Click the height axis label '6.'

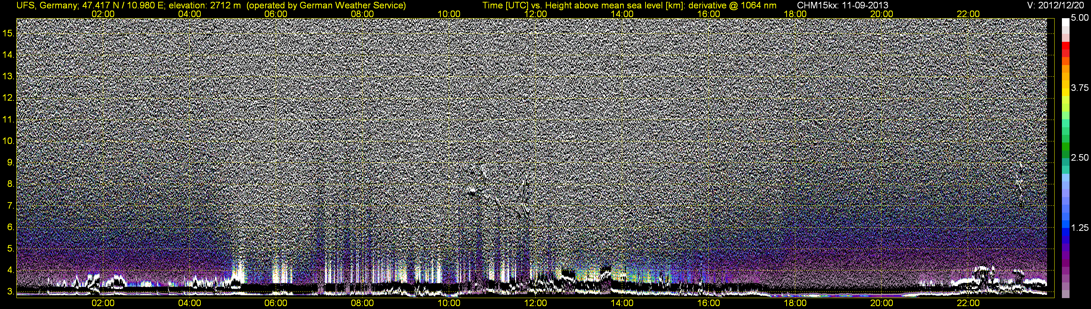tap(10, 227)
